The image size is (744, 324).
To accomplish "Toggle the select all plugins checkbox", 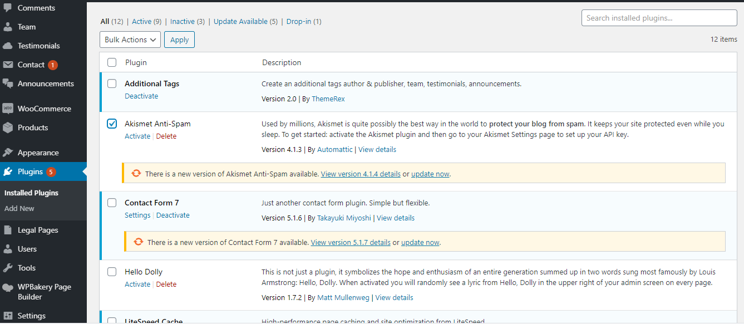I will 112,62.
